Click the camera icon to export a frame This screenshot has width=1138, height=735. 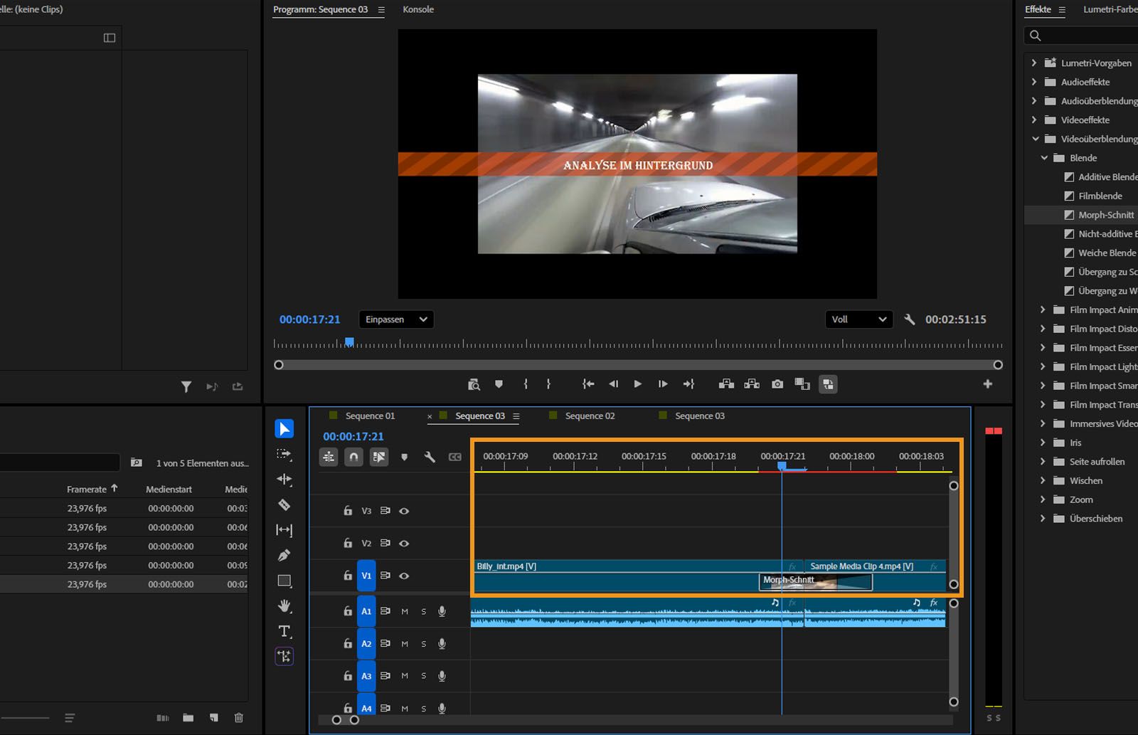click(x=777, y=384)
